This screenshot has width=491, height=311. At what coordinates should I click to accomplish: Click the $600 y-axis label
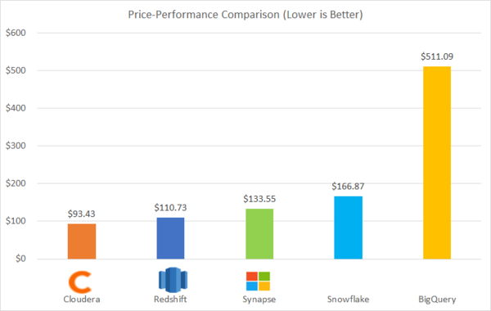[16, 33]
